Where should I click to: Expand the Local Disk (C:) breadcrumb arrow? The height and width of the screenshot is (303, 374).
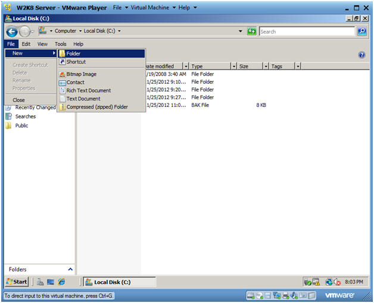point(119,31)
